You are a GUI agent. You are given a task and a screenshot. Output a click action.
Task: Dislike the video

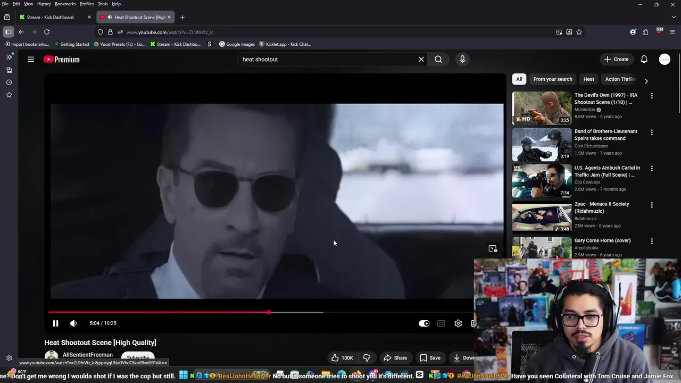[x=367, y=358]
